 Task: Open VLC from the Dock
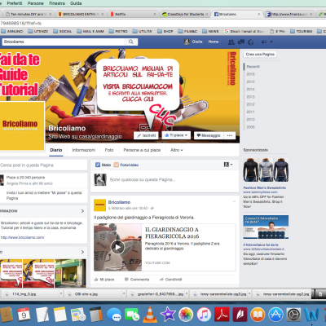tap(150, 315)
